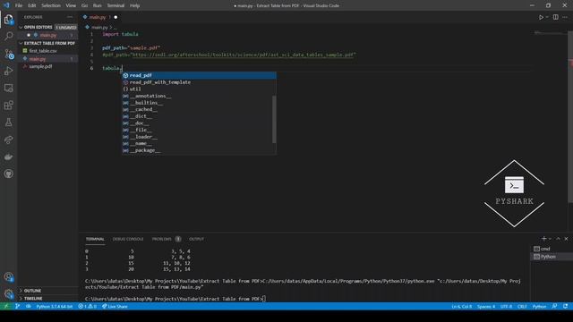Close the terminal panel
573x322 pixels.
566,239
